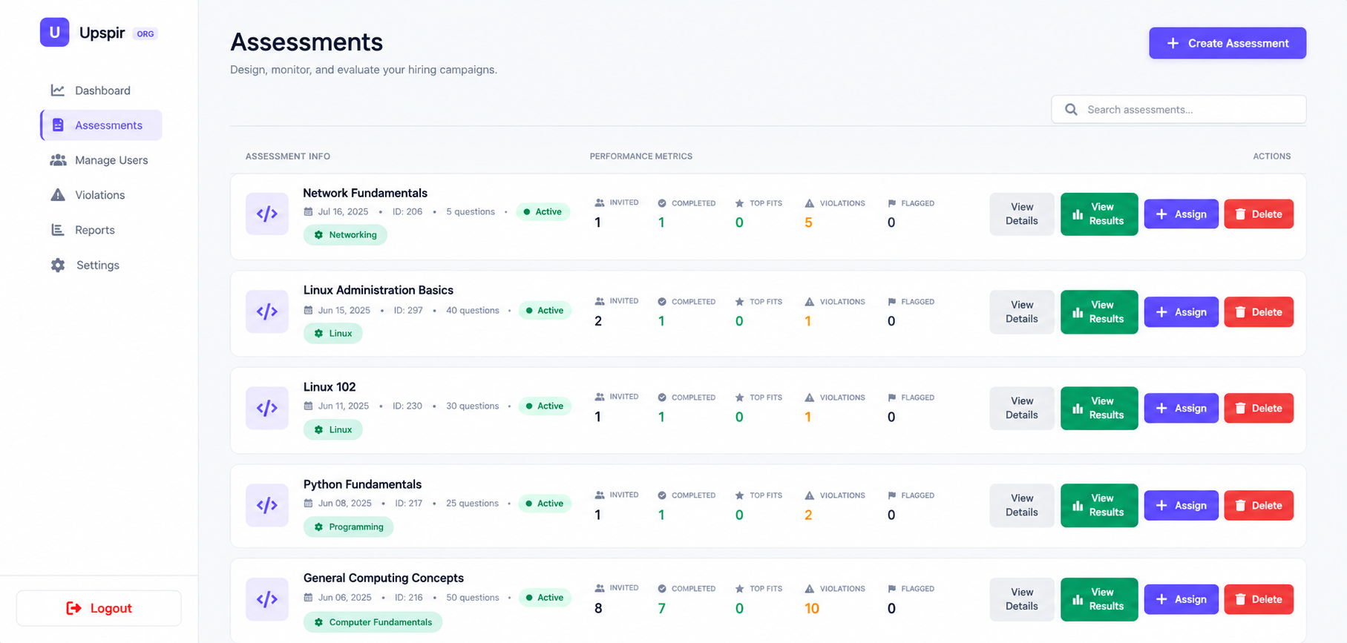This screenshot has width=1347, height=643.
Task: Click the code icon for Linux 102
Action: coord(267,408)
